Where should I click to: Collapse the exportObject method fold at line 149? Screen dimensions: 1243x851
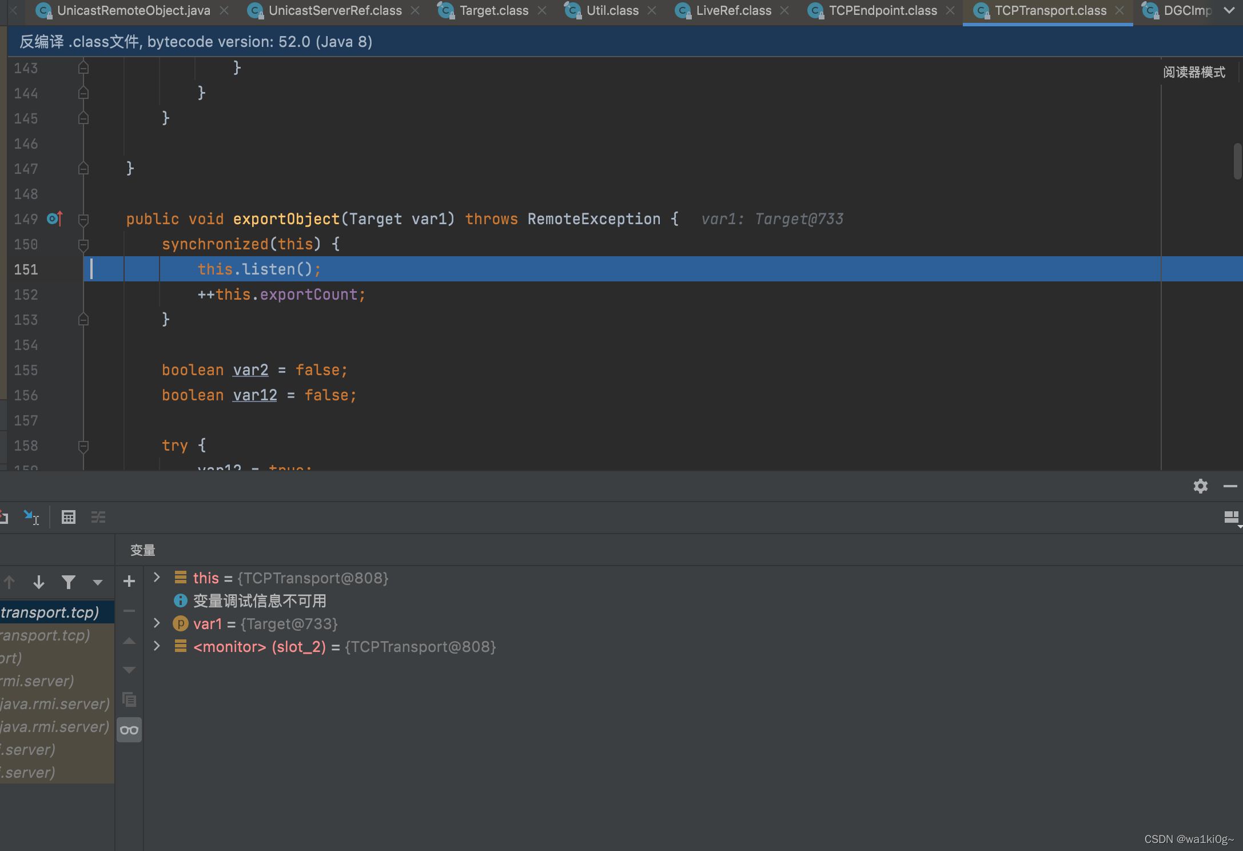83,219
